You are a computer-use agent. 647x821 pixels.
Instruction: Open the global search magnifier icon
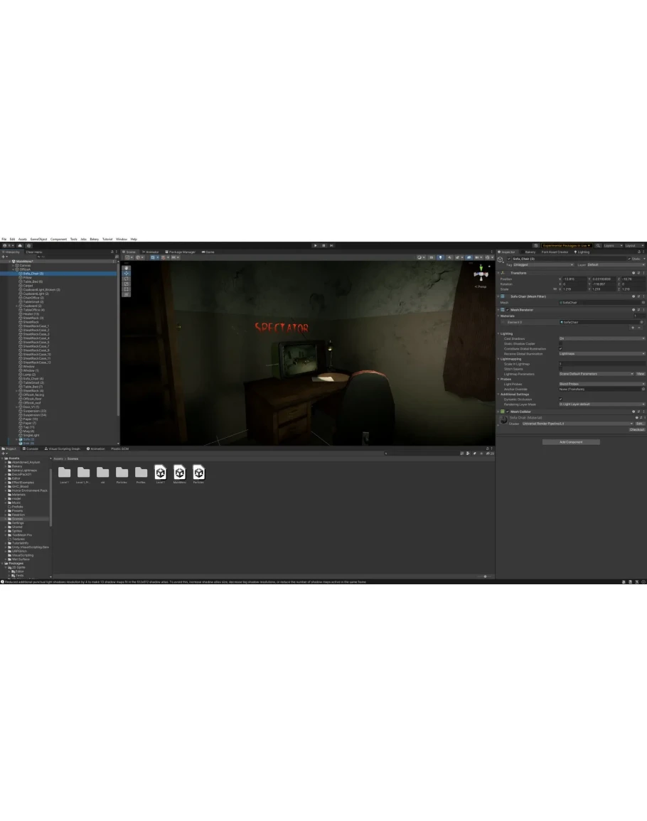coord(599,245)
